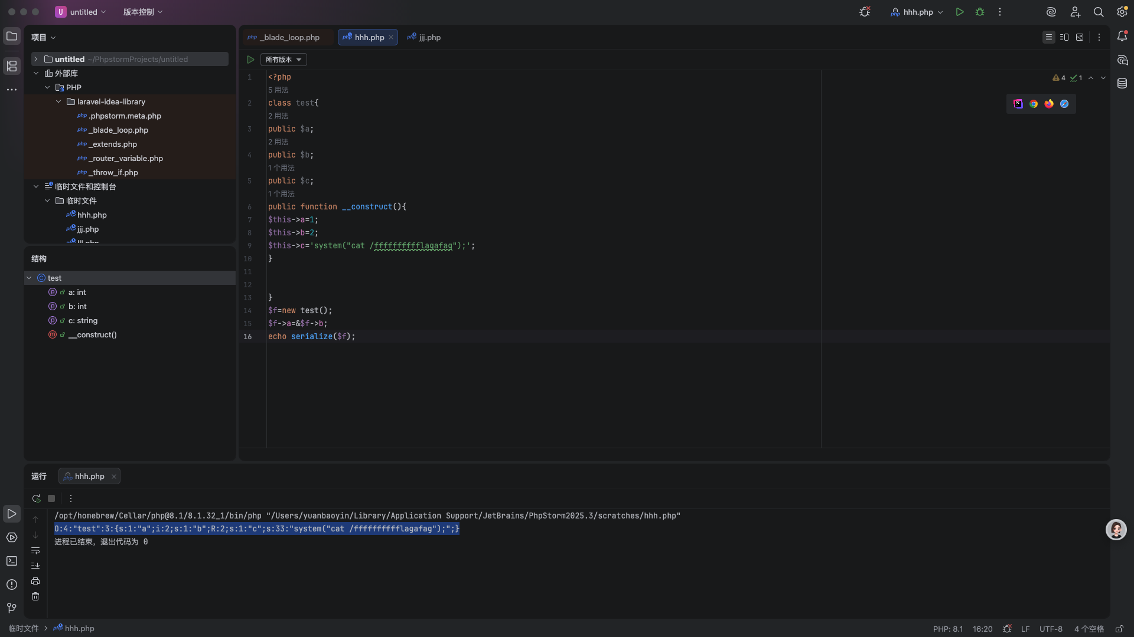Click the Debug bug icon in top toolbar
Viewport: 1134px width, 637px height.
tap(980, 12)
